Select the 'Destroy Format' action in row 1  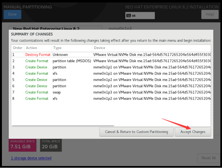(x=38, y=55)
